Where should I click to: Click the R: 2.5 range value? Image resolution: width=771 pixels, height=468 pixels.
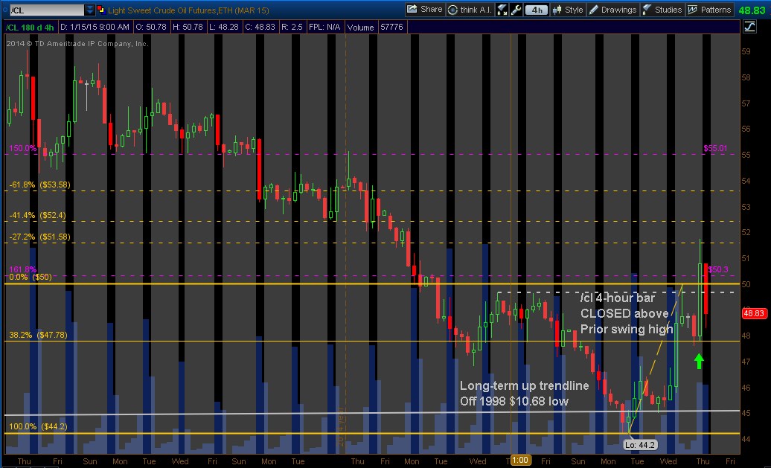(x=292, y=27)
